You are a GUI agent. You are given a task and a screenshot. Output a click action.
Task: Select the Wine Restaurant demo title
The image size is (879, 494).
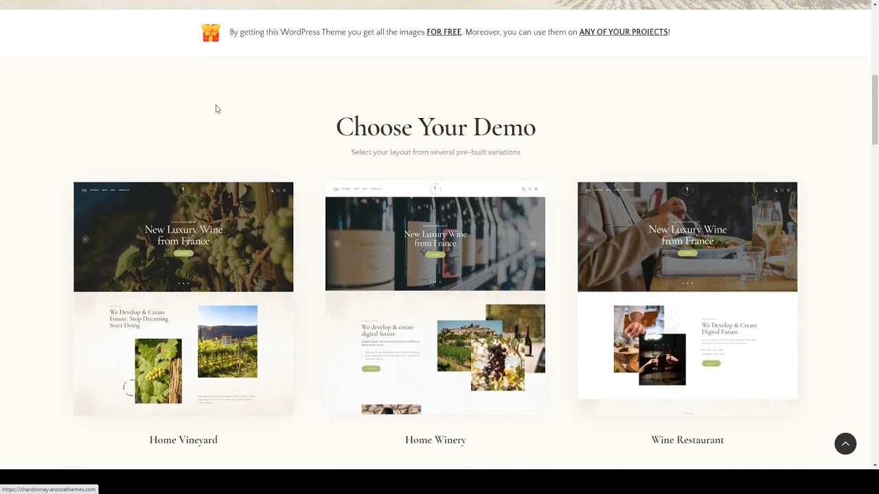[x=687, y=440]
